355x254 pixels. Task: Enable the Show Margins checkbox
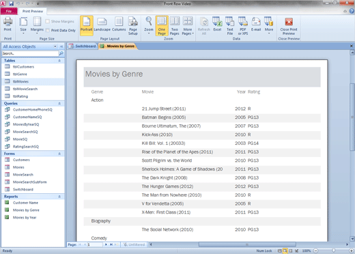tap(48, 21)
